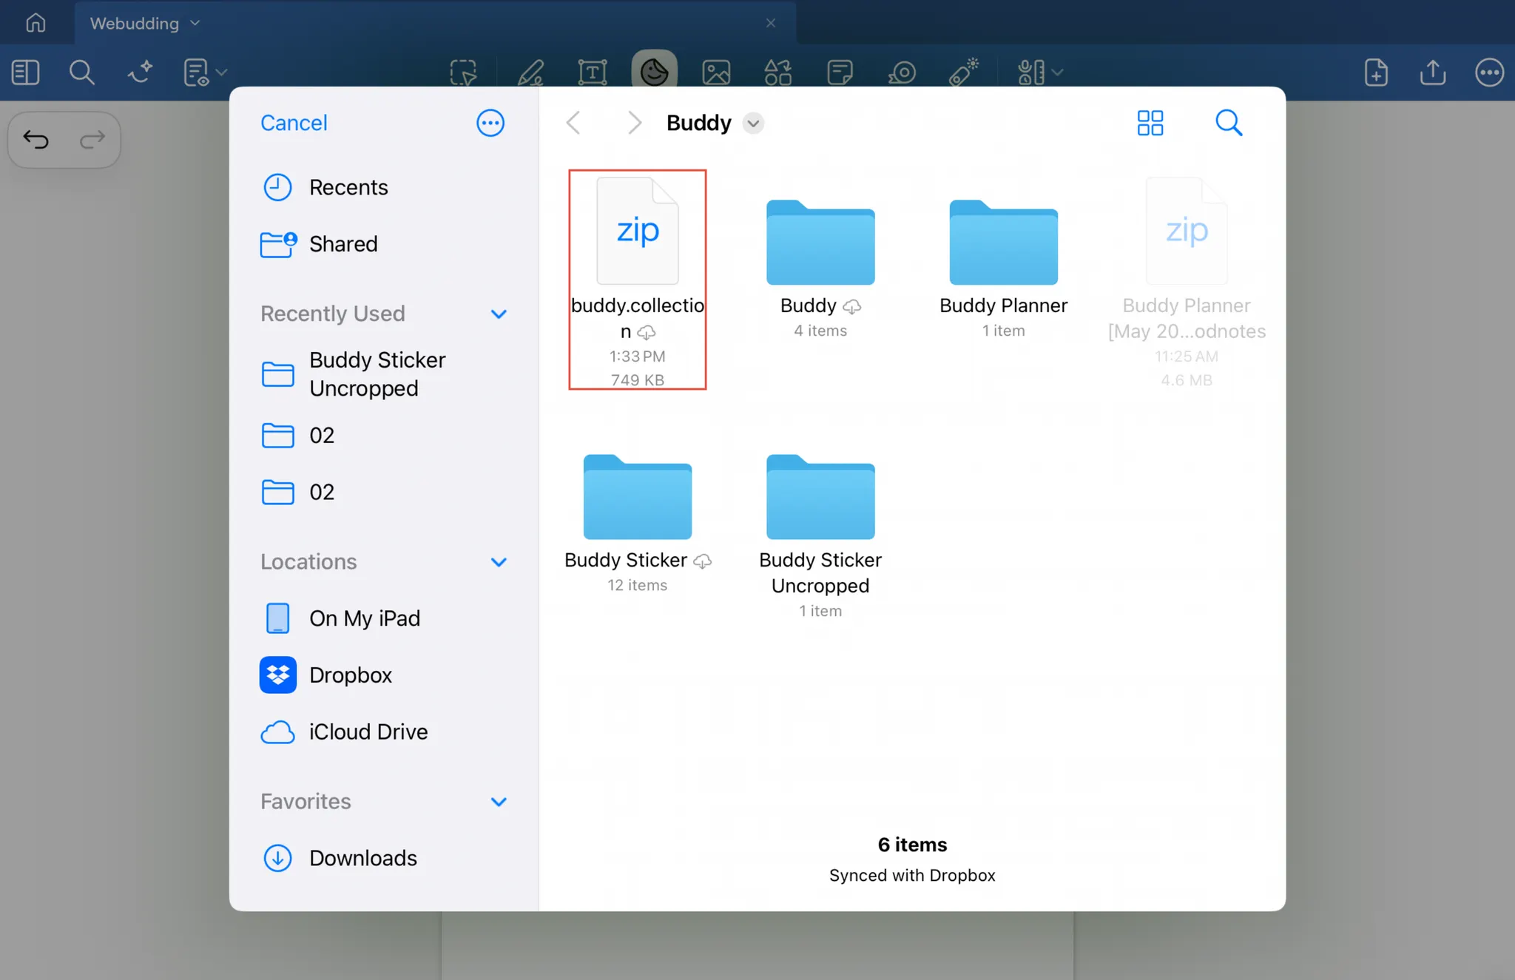
Task: Choose the text box tool
Action: click(592, 72)
